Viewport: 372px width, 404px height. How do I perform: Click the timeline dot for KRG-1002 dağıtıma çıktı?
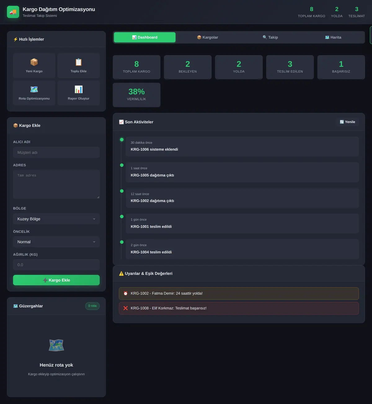click(x=122, y=191)
